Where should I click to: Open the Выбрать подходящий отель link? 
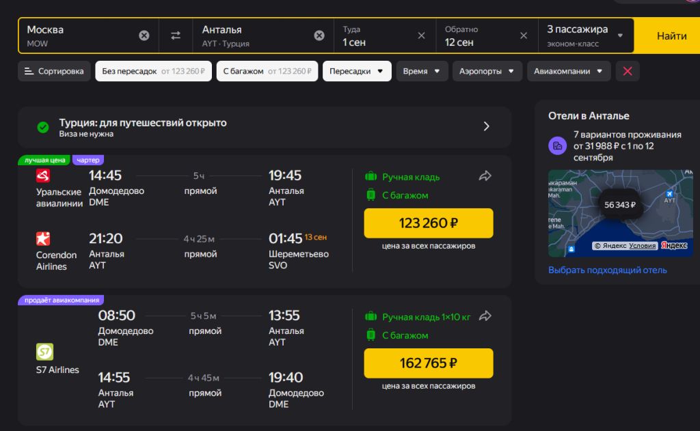point(608,270)
